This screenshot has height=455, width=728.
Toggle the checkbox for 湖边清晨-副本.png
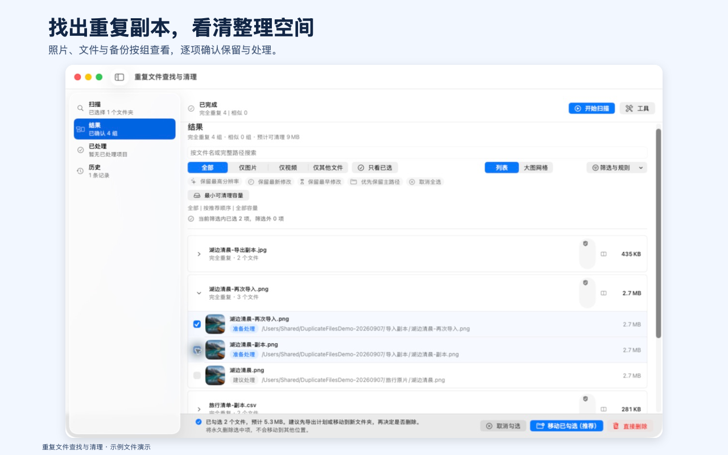tap(197, 350)
